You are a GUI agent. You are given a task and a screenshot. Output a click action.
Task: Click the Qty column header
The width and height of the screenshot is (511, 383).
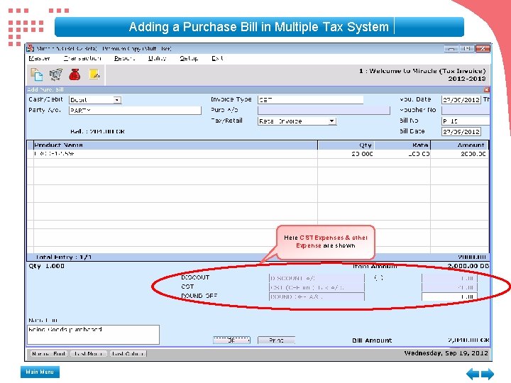coord(346,145)
